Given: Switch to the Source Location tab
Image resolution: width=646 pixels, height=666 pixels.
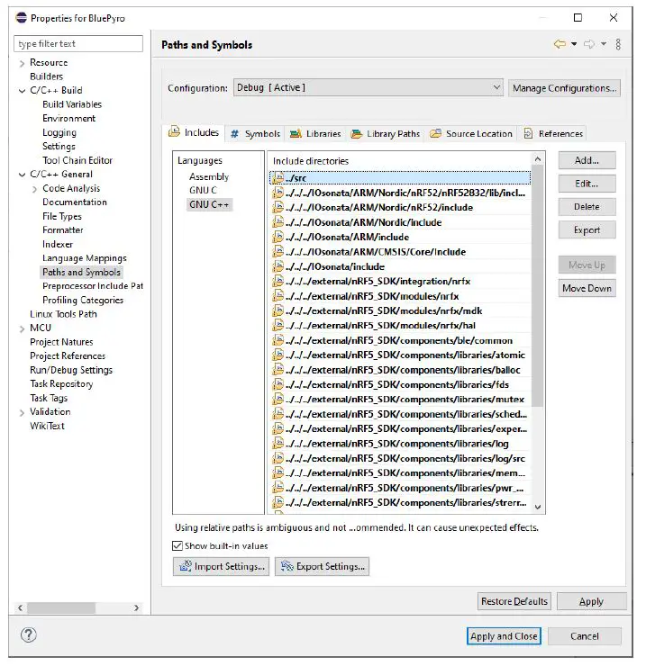Looking at the screenshot, I should pyautogui.click(x=471, y=134).
